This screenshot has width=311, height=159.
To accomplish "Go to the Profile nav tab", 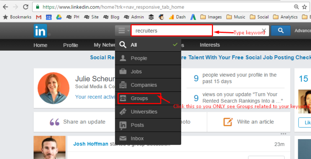I will pos(71,45).
